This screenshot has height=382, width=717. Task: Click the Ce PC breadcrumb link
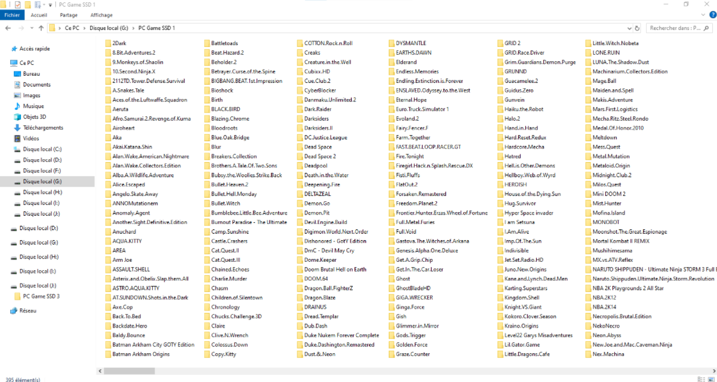pyautogui.click(x=72, y=28)
